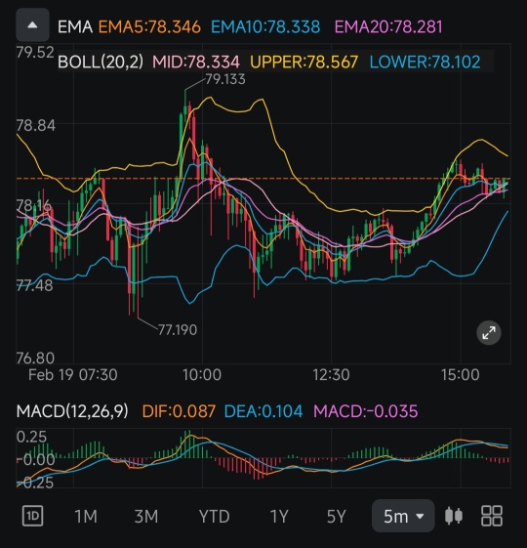Select the YTD range
Image resolution: width=527 pixels, height=548 pixels.
pyautogui.click(x=214, y=516)
